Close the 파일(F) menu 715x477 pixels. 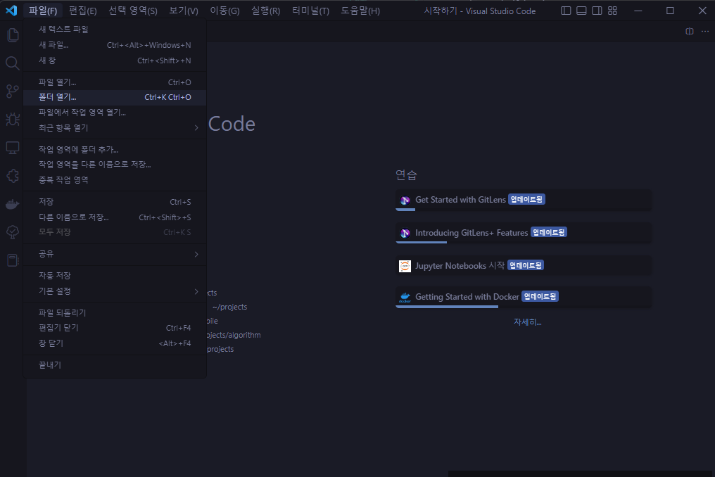point(43,11)
